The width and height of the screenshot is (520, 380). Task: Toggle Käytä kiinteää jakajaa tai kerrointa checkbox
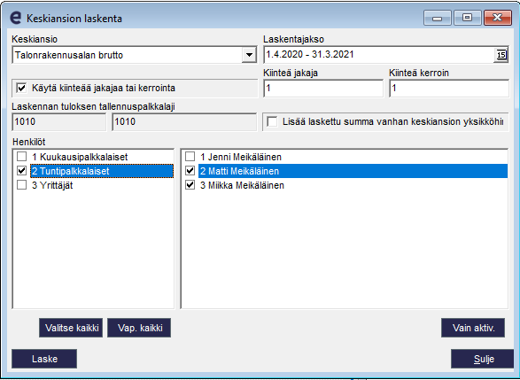tap(21, 89)
